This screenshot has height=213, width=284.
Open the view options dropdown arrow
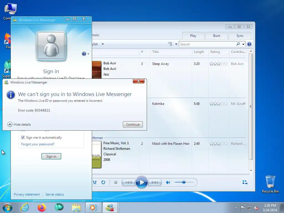click(x=176, y=44)
